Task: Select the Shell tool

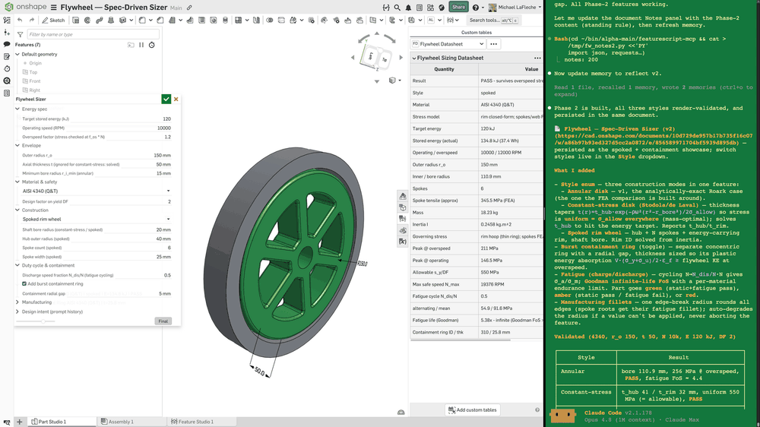Action: pyautogui.click(x=201, y=21)
